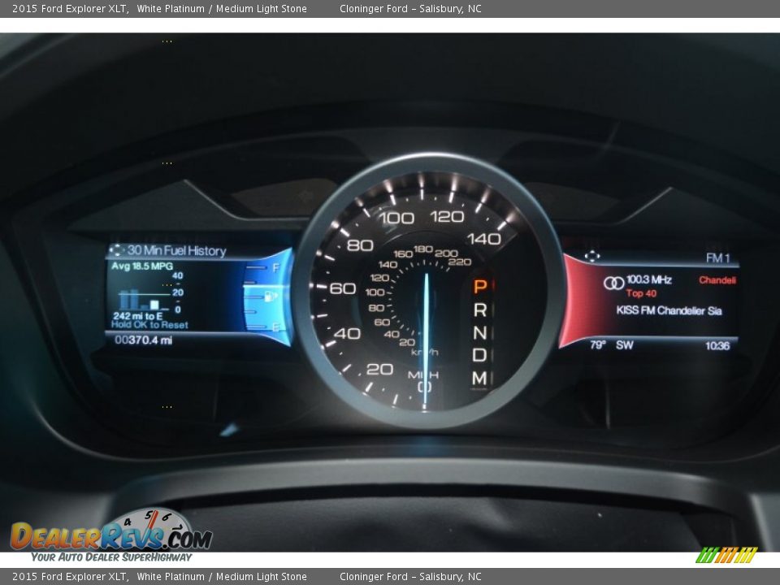Open the Top 40 genre selector
Viewport: 780px width, 585px height.
click(x=641, y=292)
